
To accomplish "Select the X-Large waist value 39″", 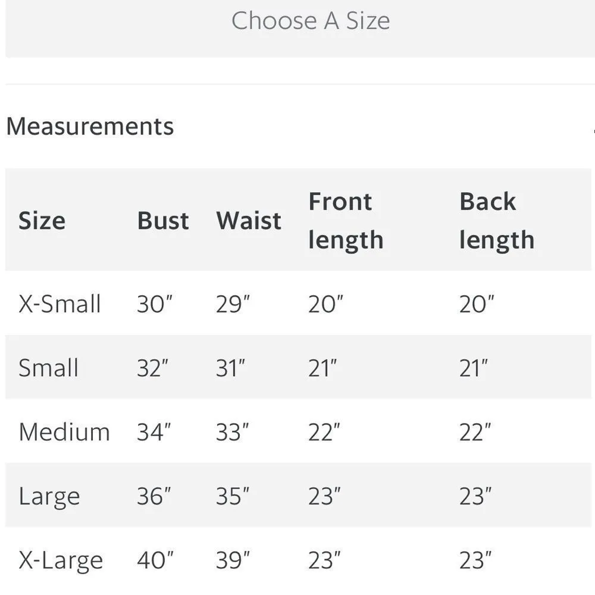I will tap(233, 560).
